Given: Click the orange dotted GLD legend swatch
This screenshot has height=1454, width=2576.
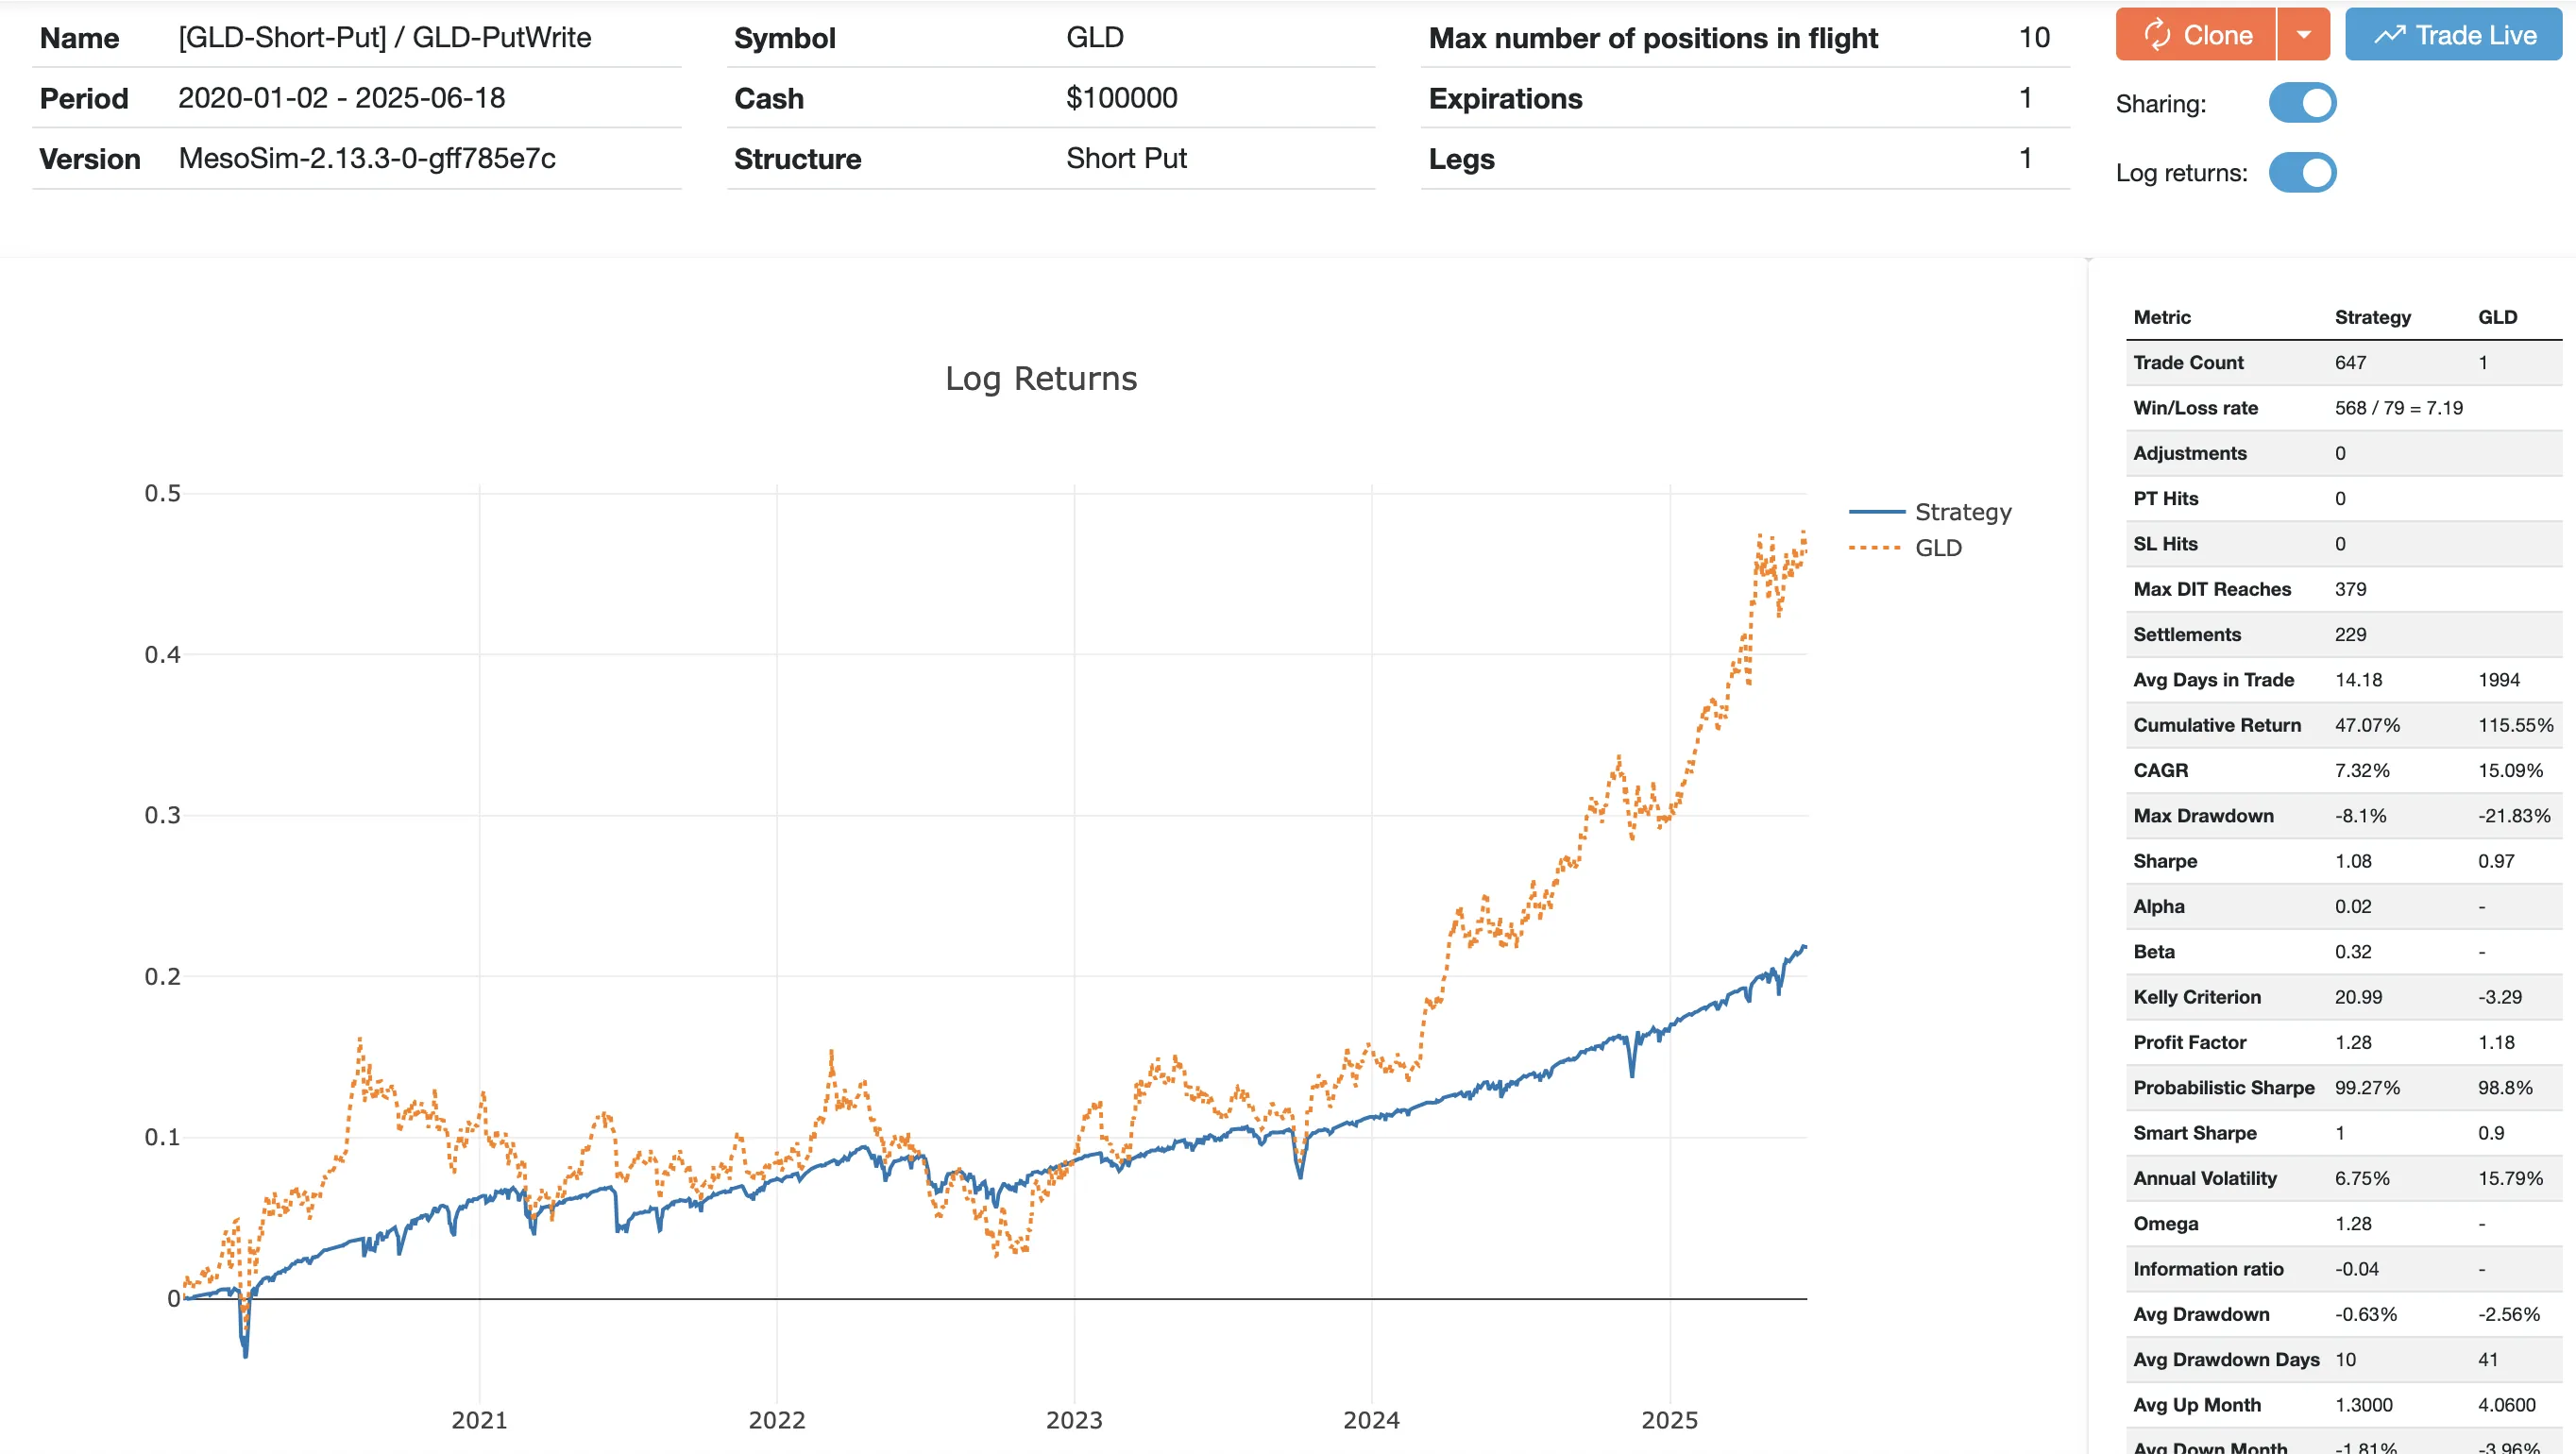Looking at the screenshot, I should pos(1875,548).
